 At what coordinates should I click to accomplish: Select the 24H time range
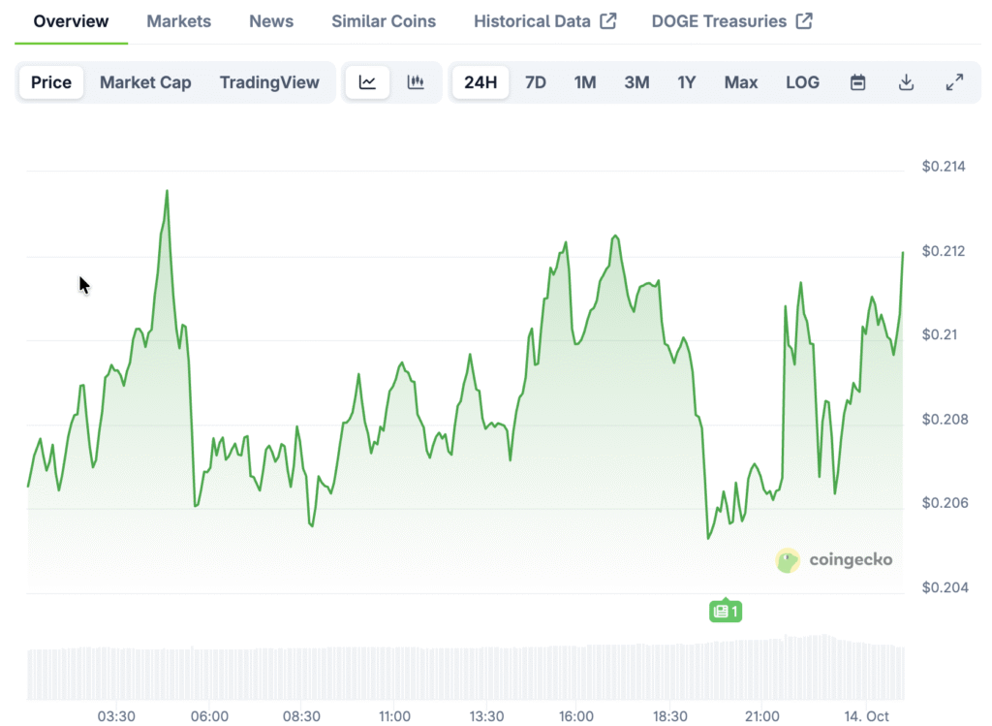[x=480, y=82]
